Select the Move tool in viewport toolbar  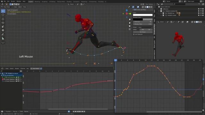pos(3,19)
